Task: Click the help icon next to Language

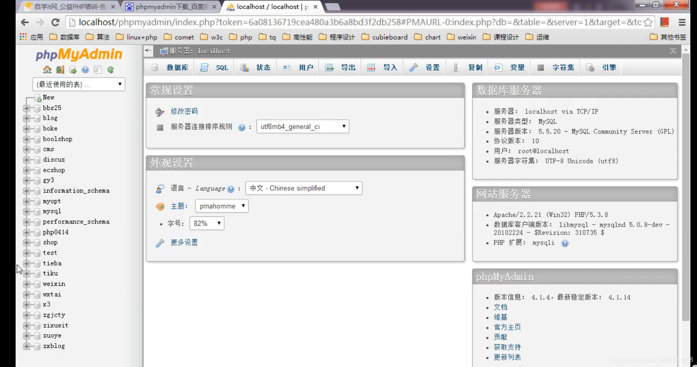Action: [231, 189]
